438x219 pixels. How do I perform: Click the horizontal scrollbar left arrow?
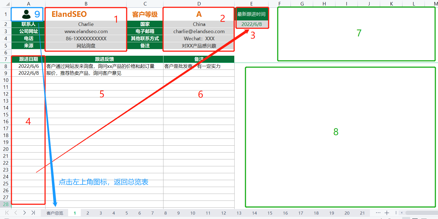402,213
